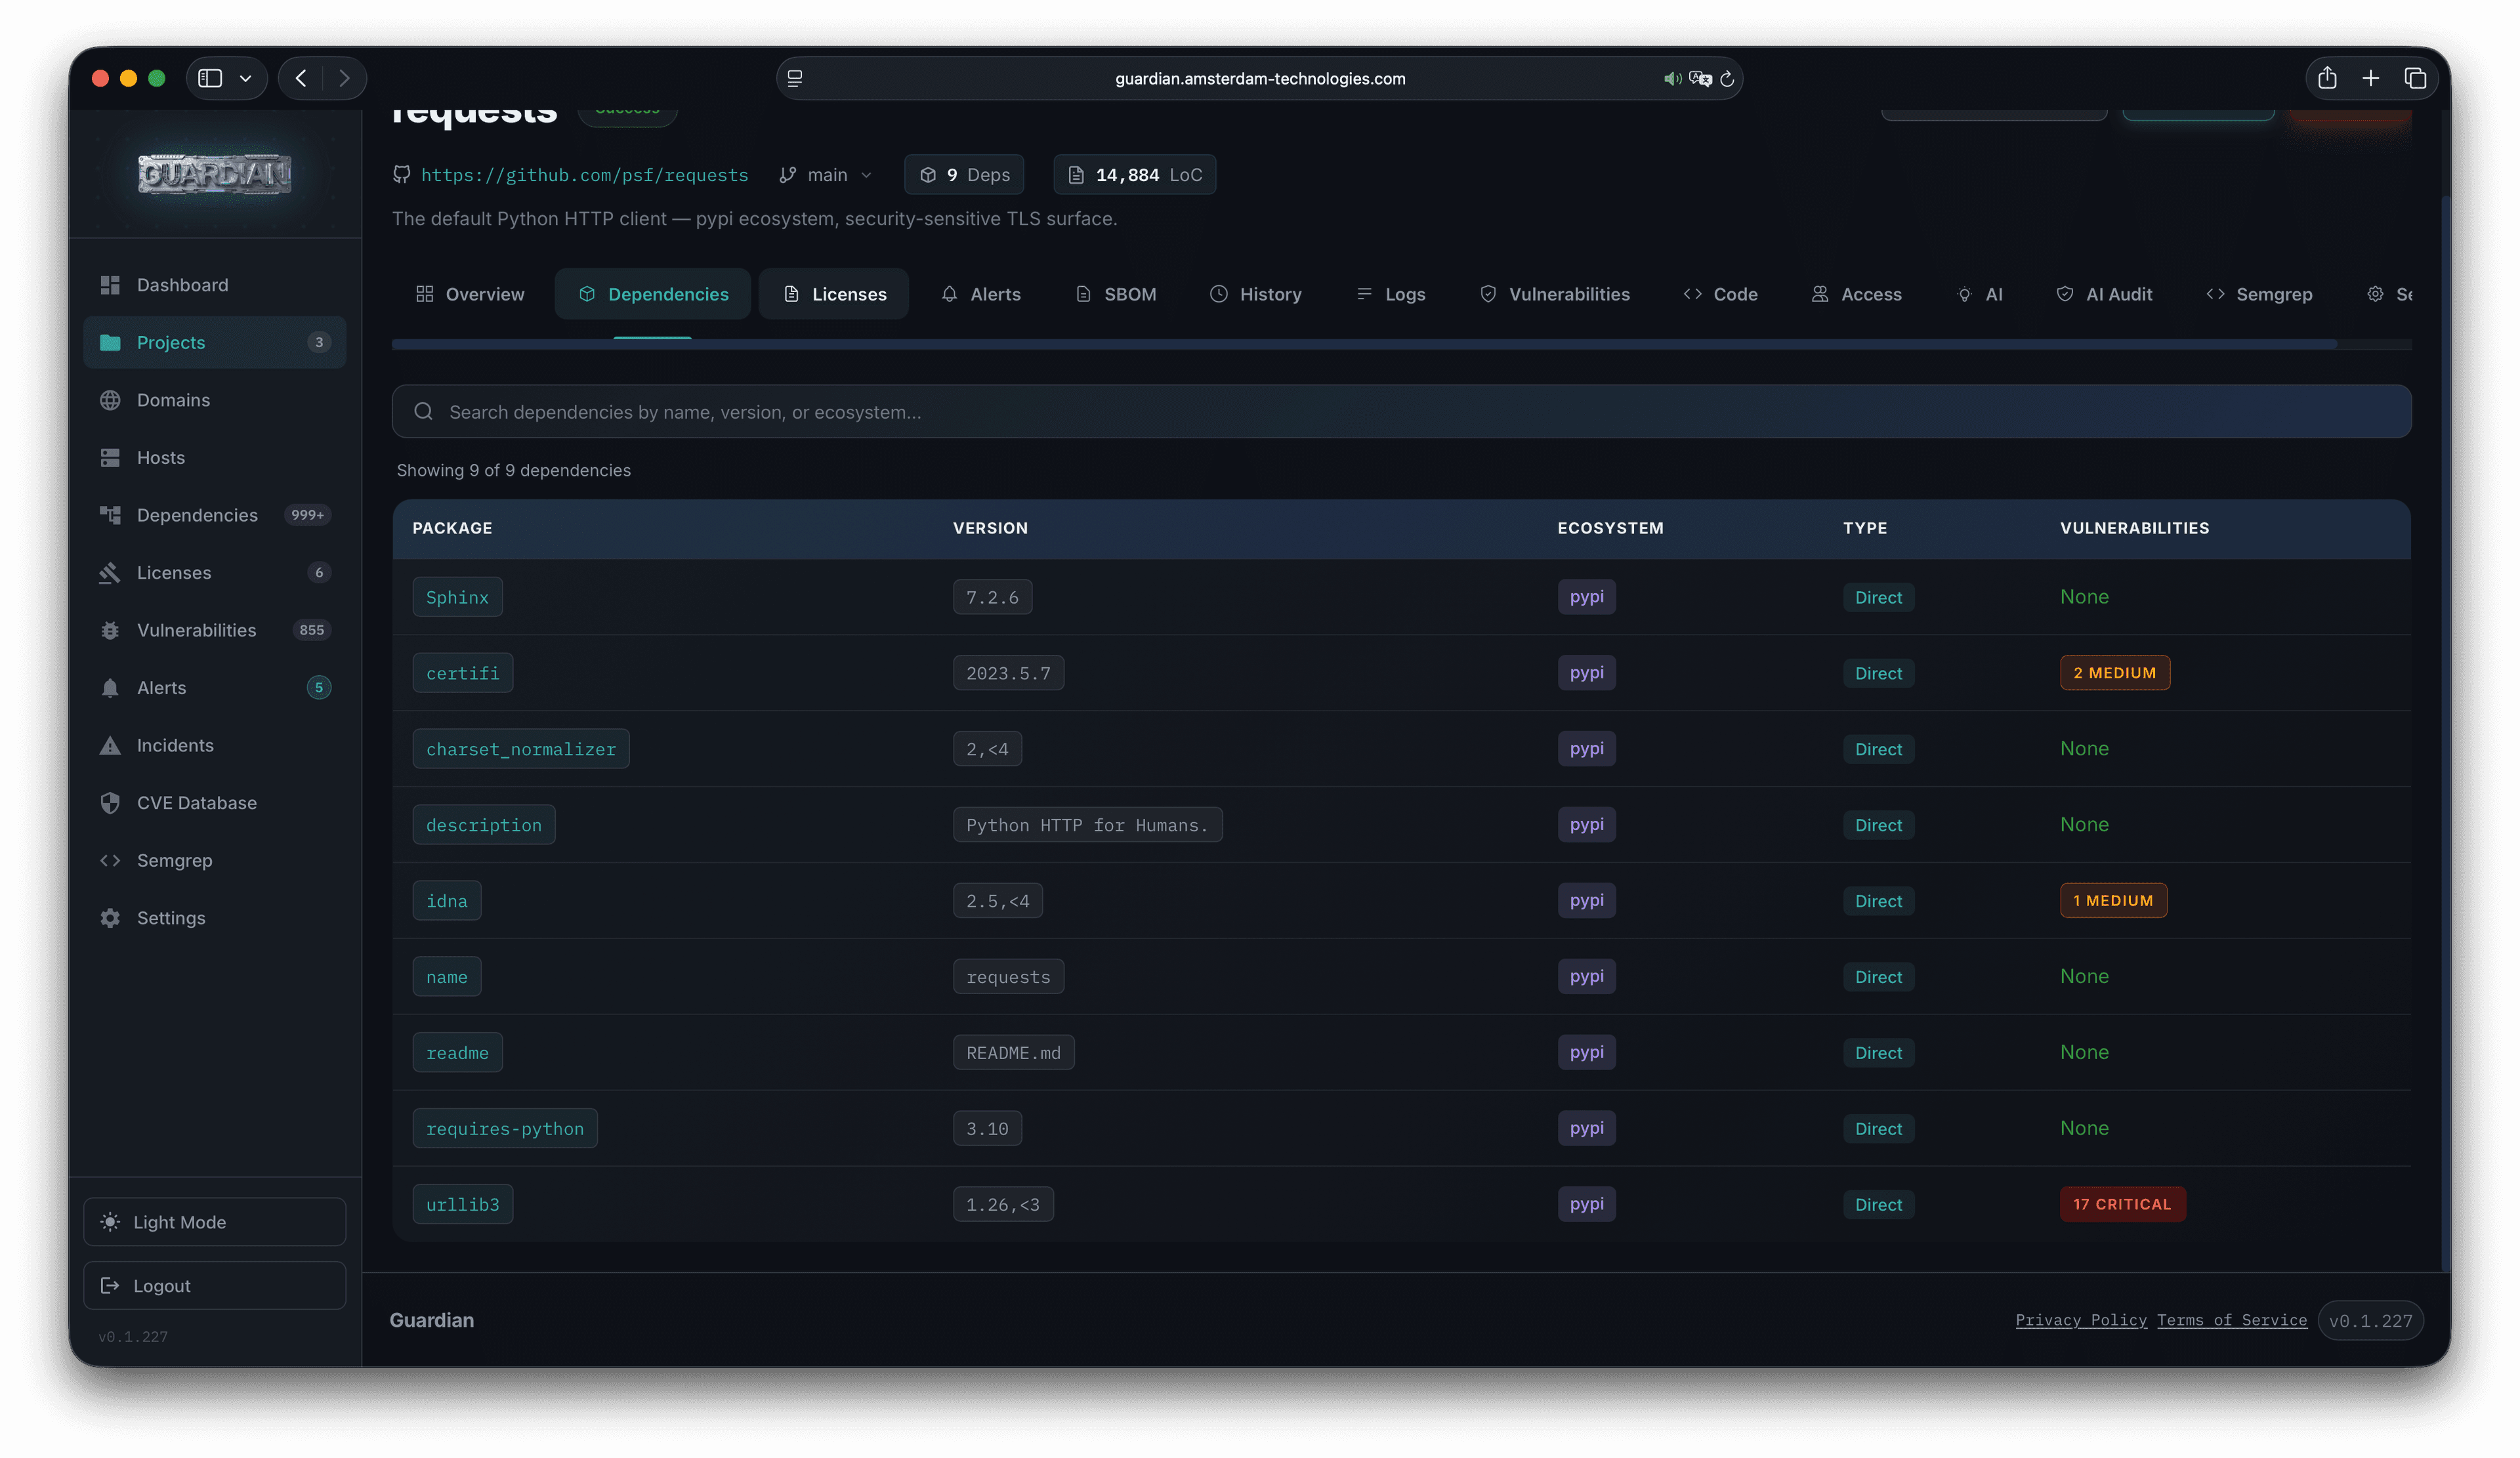This screenshot has height=1458, width=2520.
Task: Go forward using browser forward arrow
Action: [344, 78]
